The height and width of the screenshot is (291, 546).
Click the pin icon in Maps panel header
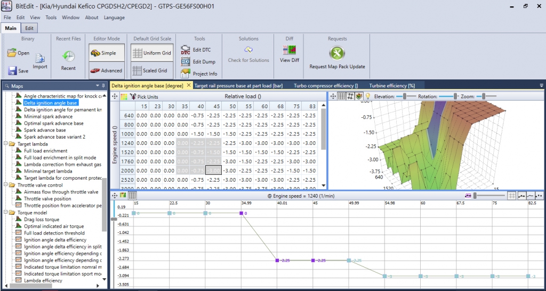pos(103,85)
